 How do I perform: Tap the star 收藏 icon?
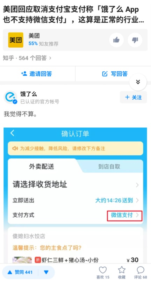[122, 270]
